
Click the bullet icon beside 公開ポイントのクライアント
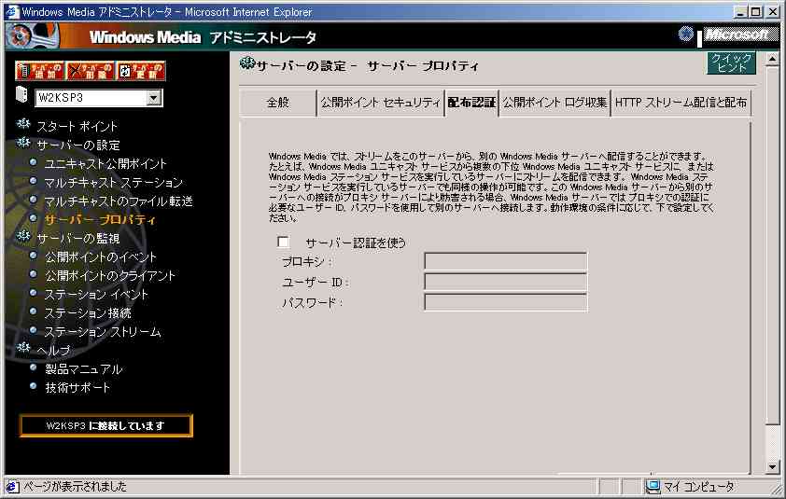[33, 274]
